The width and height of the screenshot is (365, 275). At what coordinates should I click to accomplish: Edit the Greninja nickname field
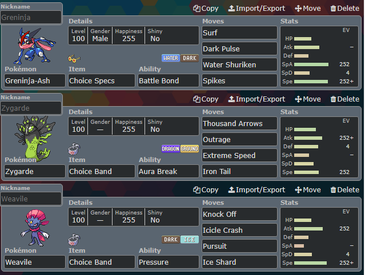point(31,18)
